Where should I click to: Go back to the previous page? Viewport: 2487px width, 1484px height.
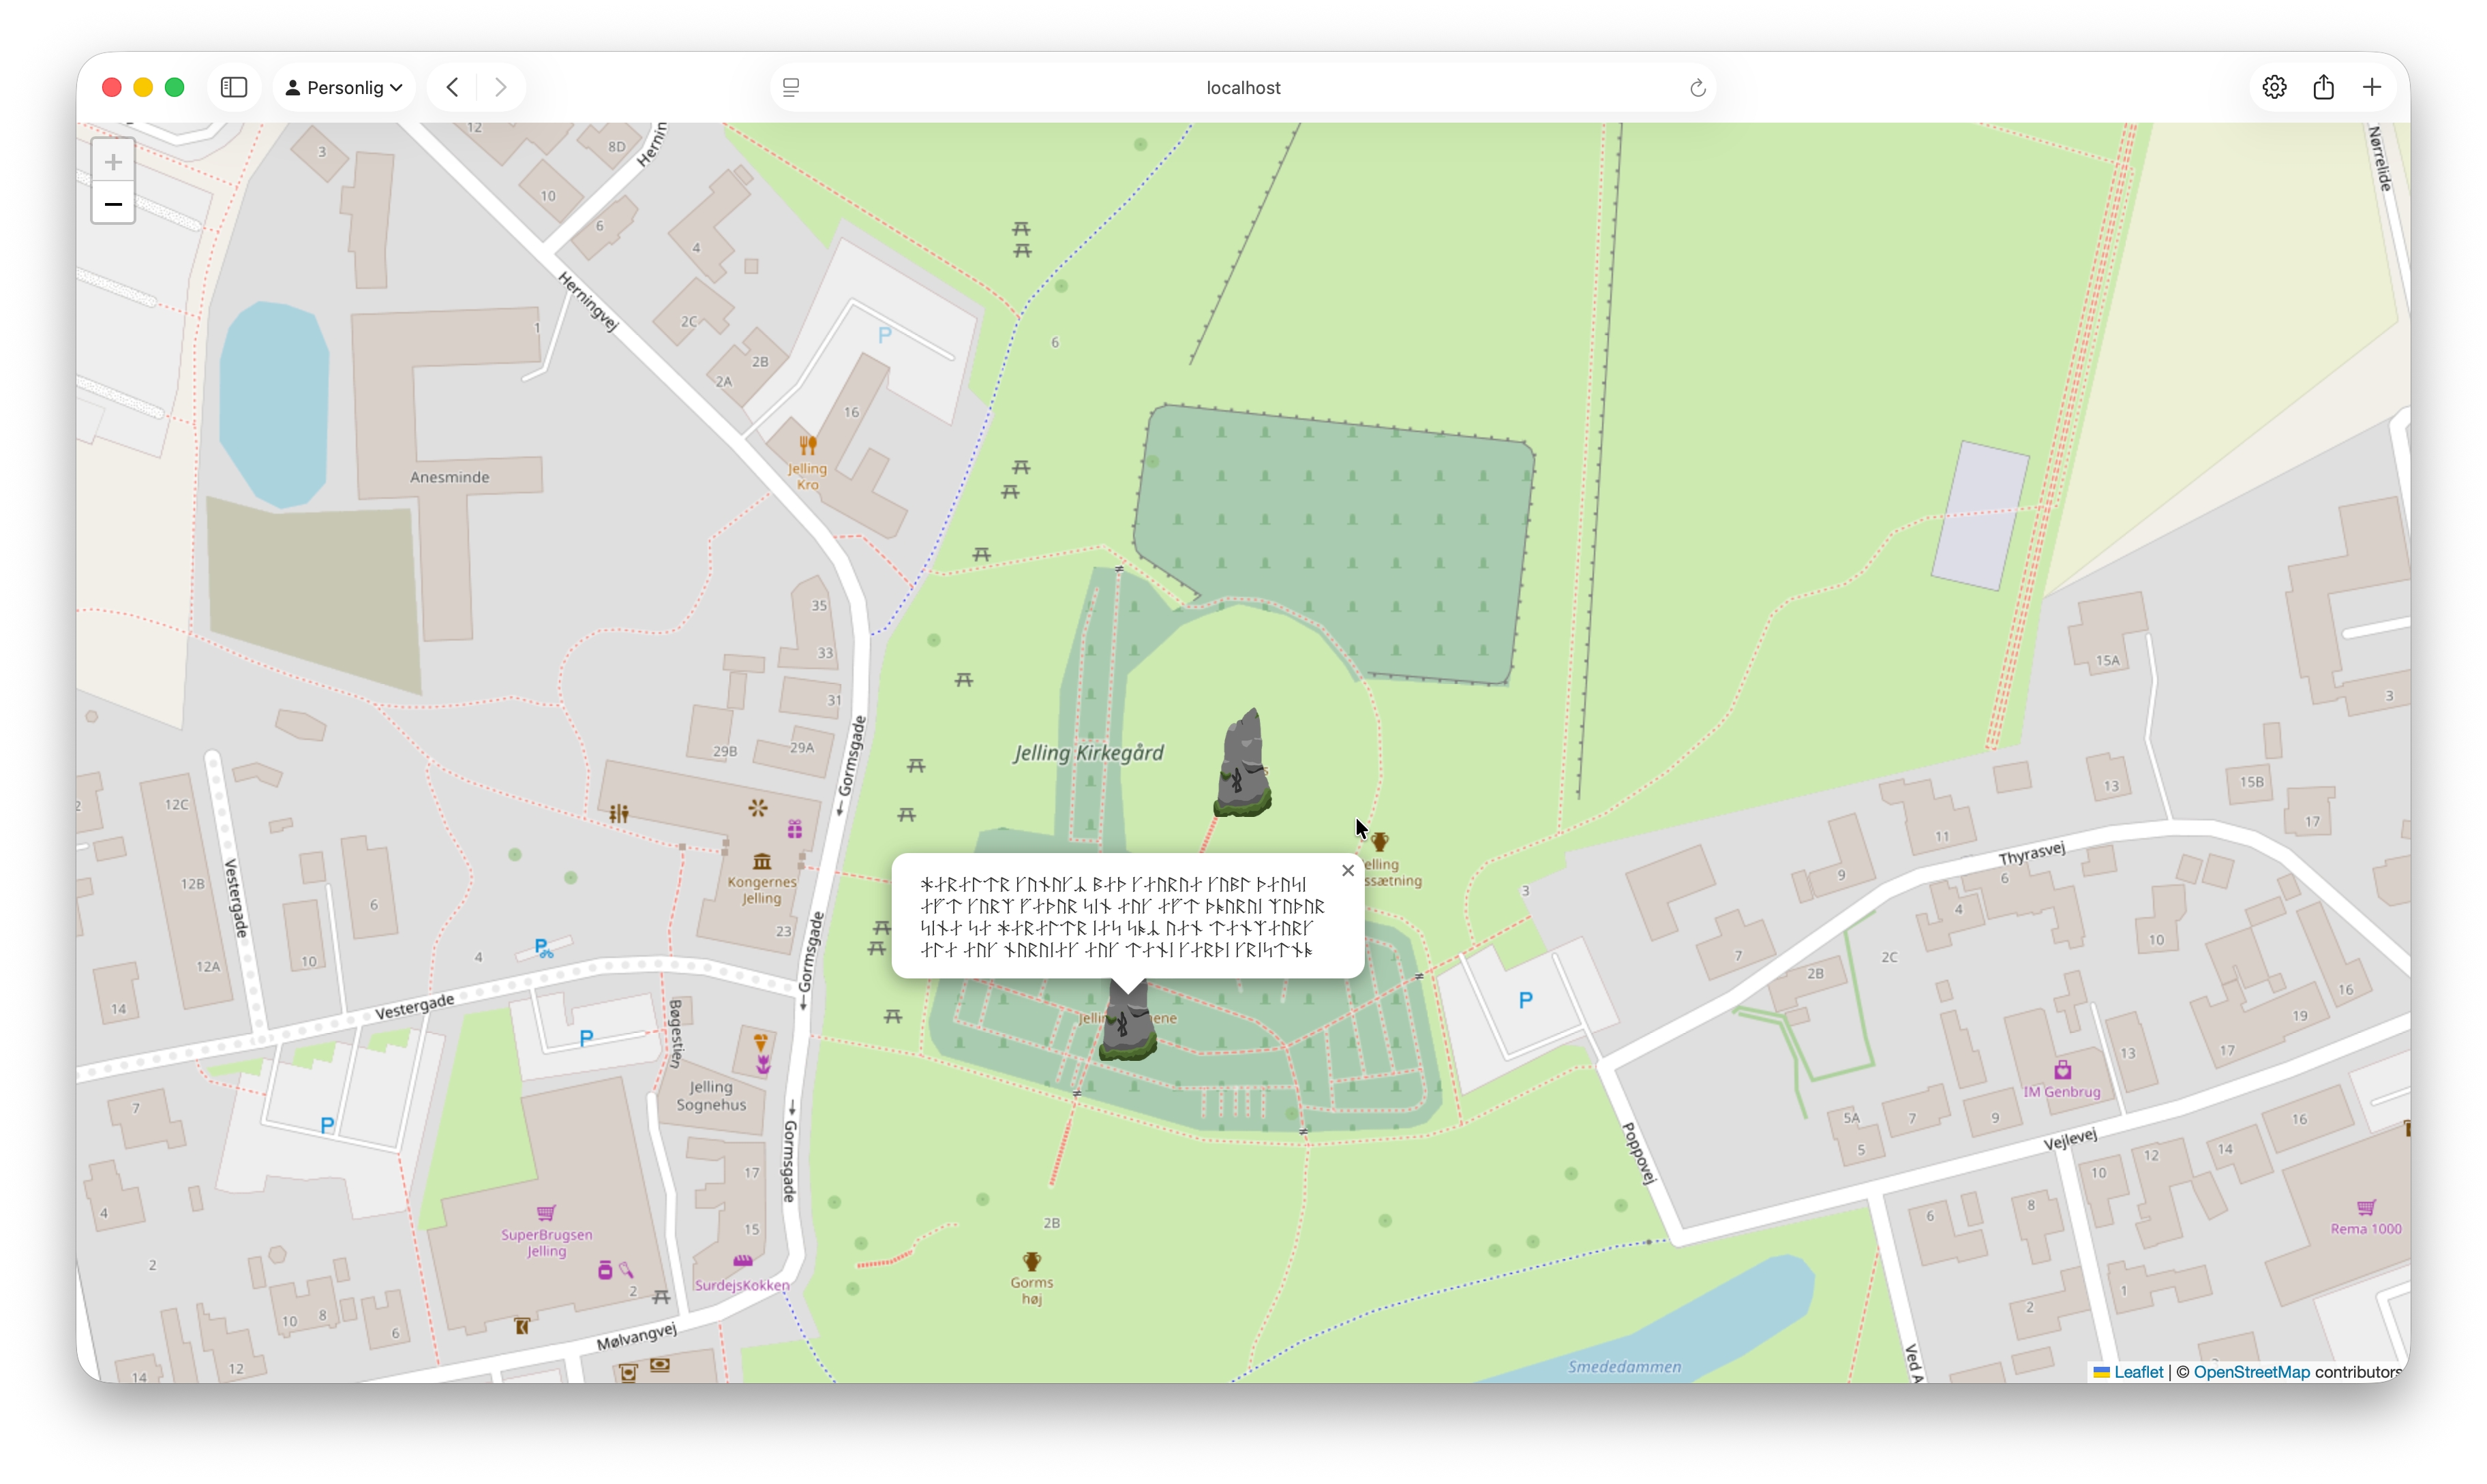pos(453,88)
